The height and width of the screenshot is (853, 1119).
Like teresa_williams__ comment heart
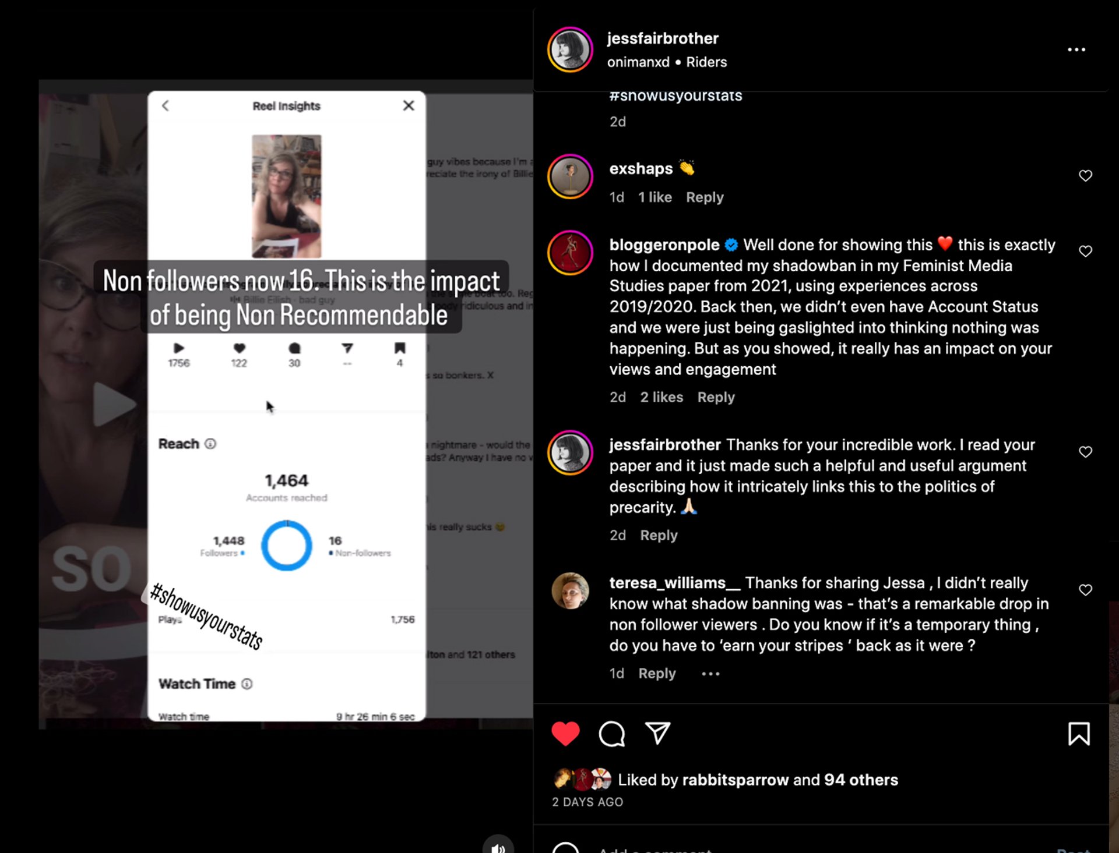click(x=1085, y=590)
